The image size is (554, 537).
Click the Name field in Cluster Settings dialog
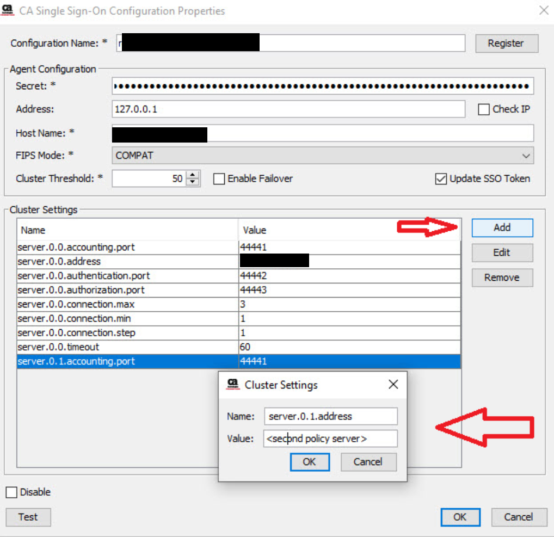[331, 416]
